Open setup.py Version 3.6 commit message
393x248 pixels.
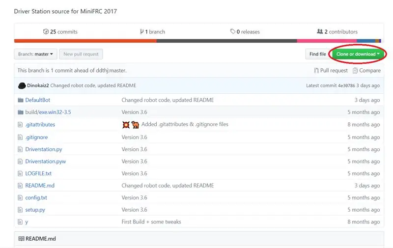(x=134, y=210)
